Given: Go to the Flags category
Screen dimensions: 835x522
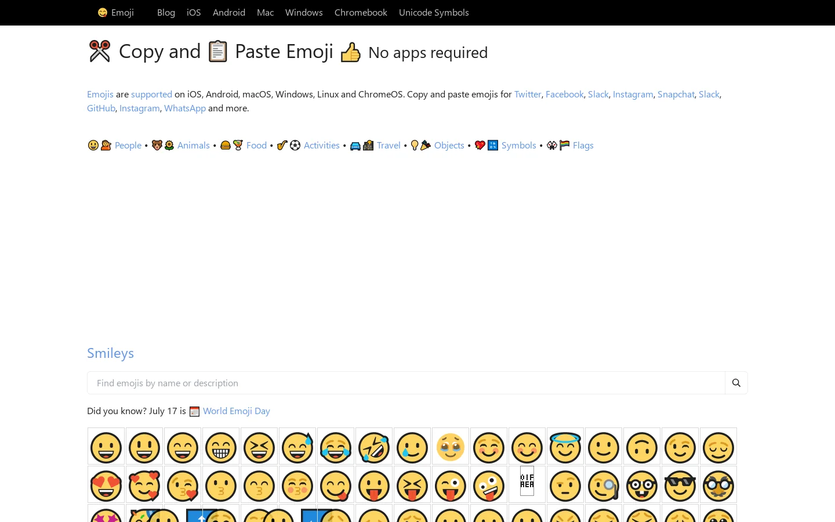Looking at the screenshot, I should (583, 145).
